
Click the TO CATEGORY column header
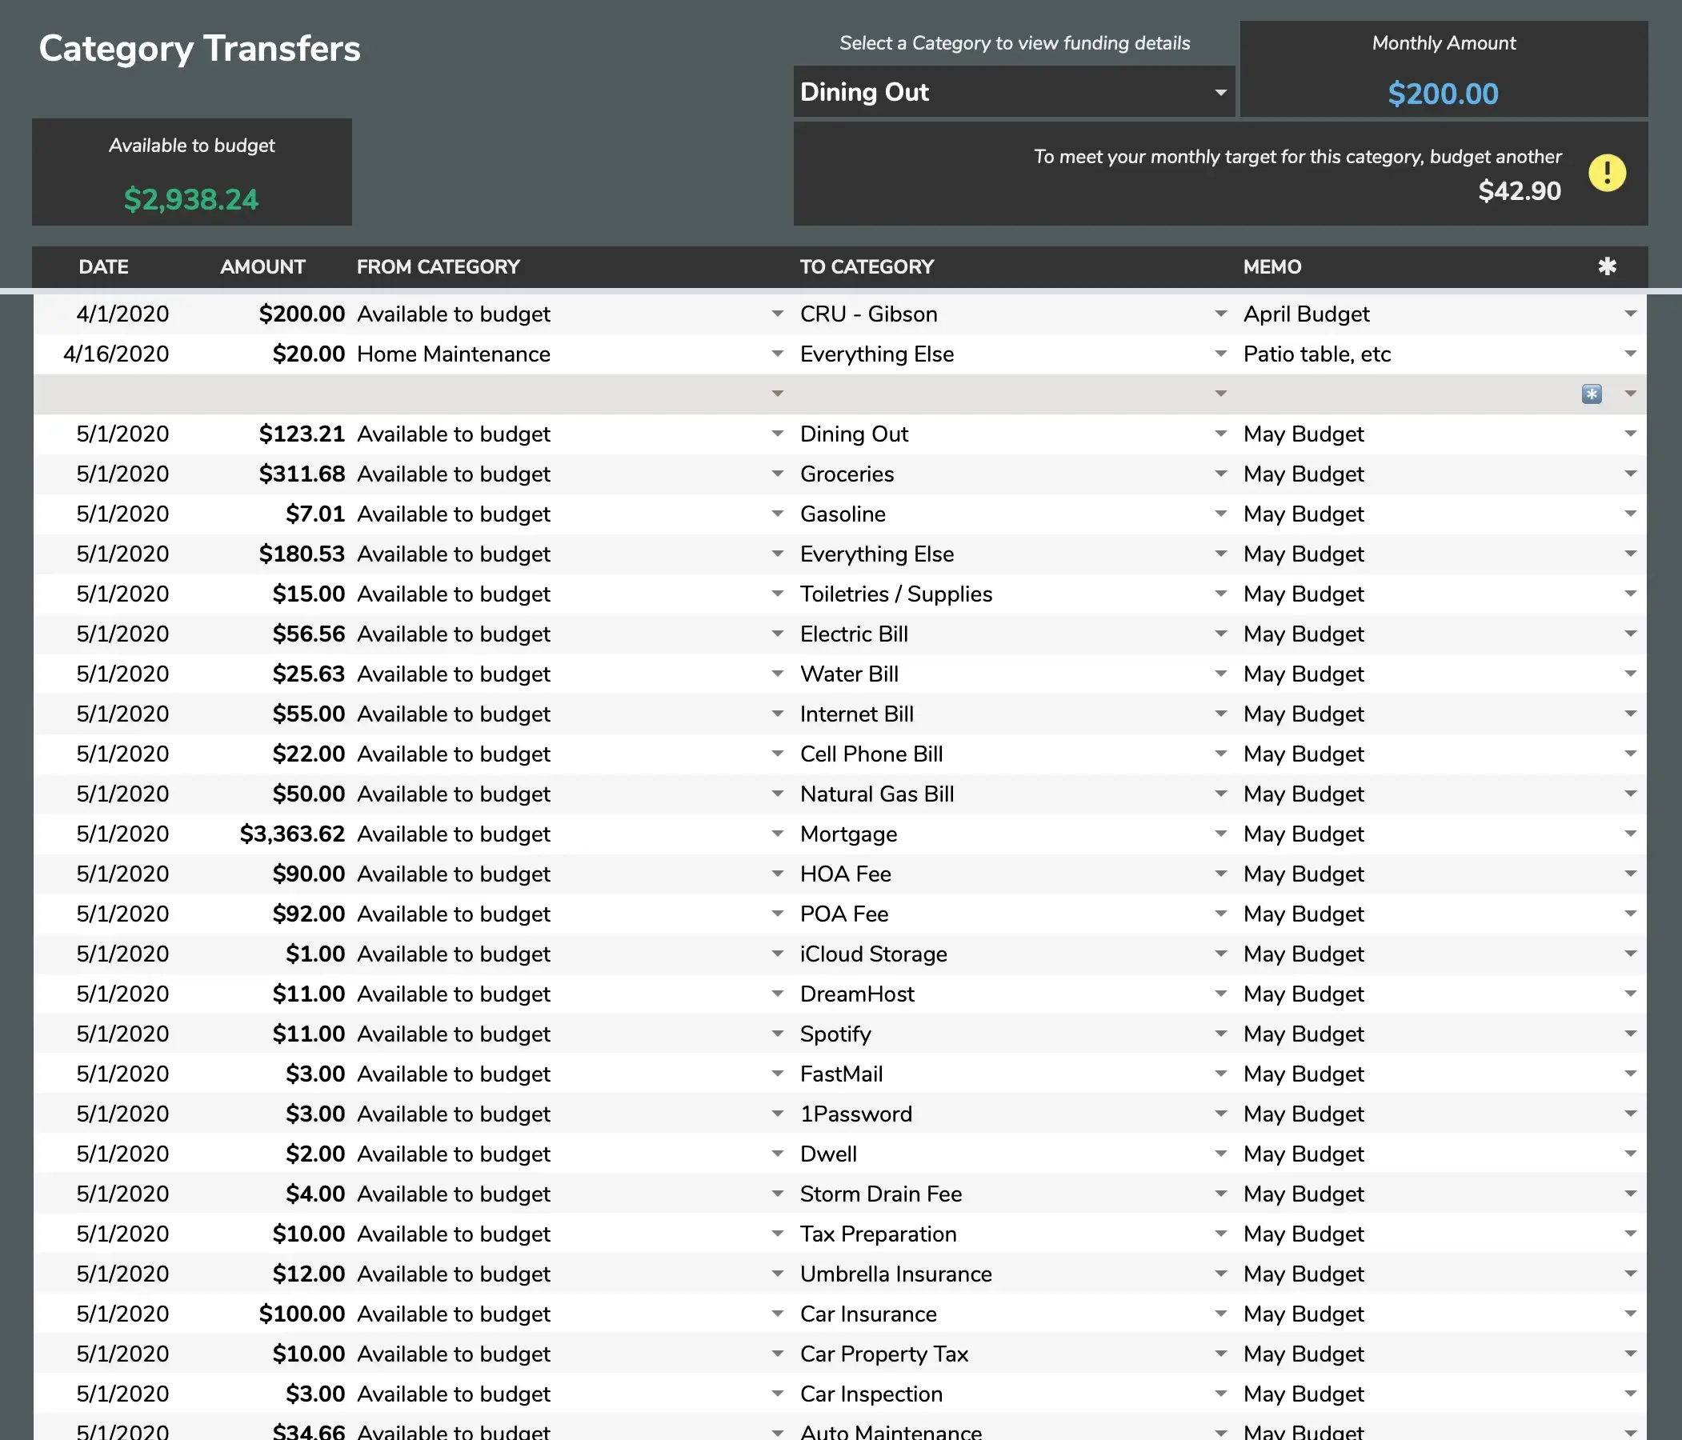(867, 266)
